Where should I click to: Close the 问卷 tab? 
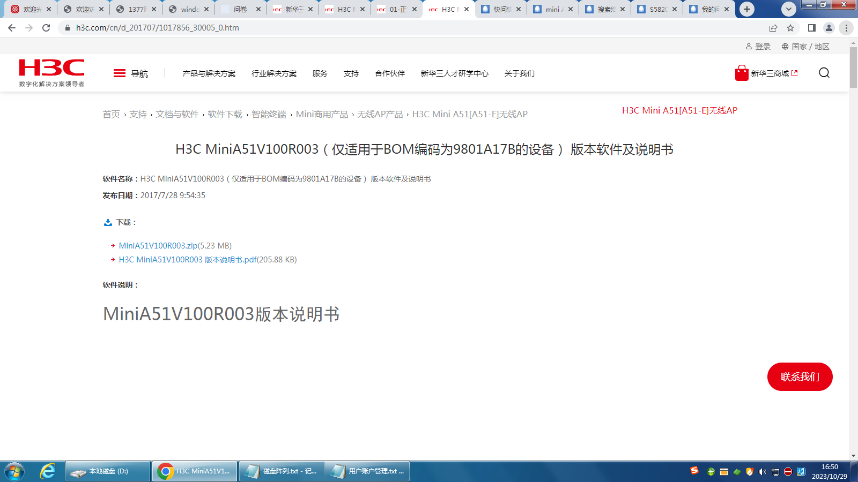[x=258, y=9]
